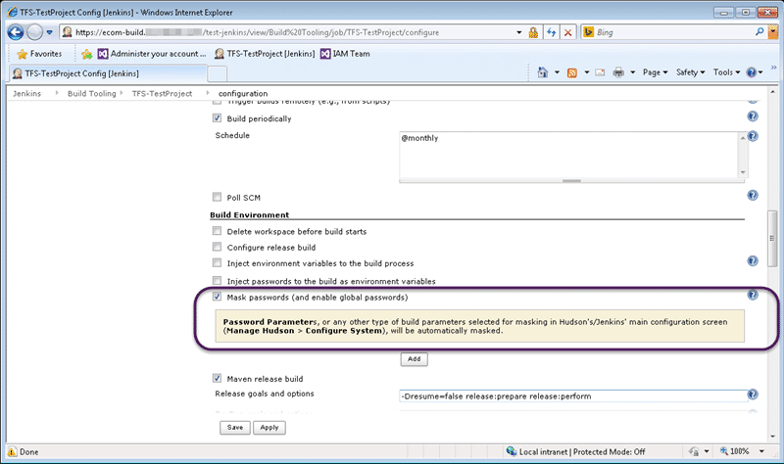The height and width of the screenshot is (464, 784).
Task: Click the Jenkins breadcrumb link
Action: click(x=27, y=93)
